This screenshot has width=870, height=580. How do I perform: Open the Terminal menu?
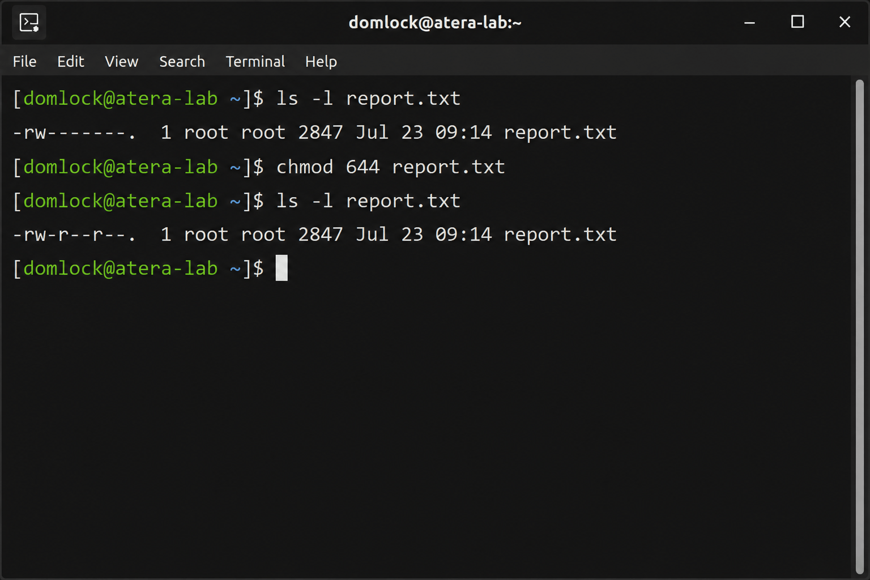coord(255,61)
